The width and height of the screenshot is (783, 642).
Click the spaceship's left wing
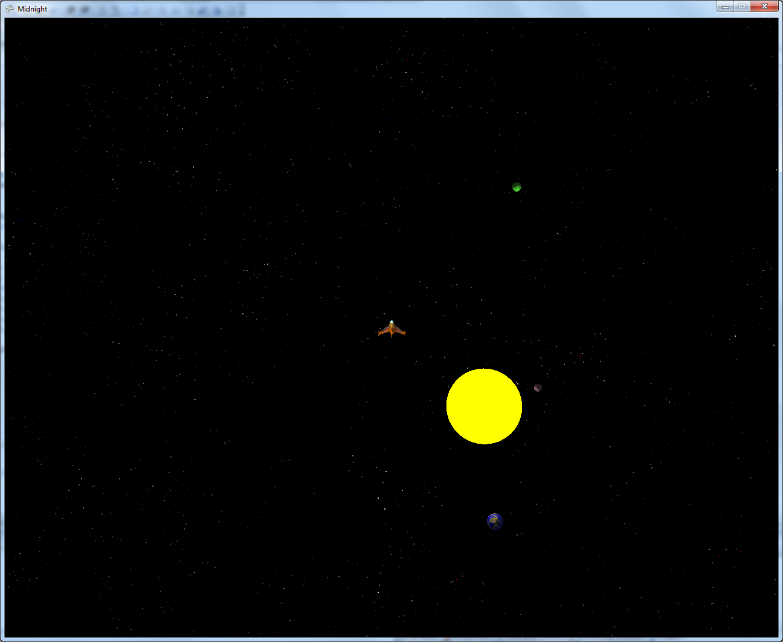(382, 331)
